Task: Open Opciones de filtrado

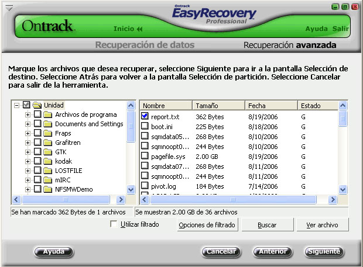Action: pyautogui.click(x=207, y=225)
